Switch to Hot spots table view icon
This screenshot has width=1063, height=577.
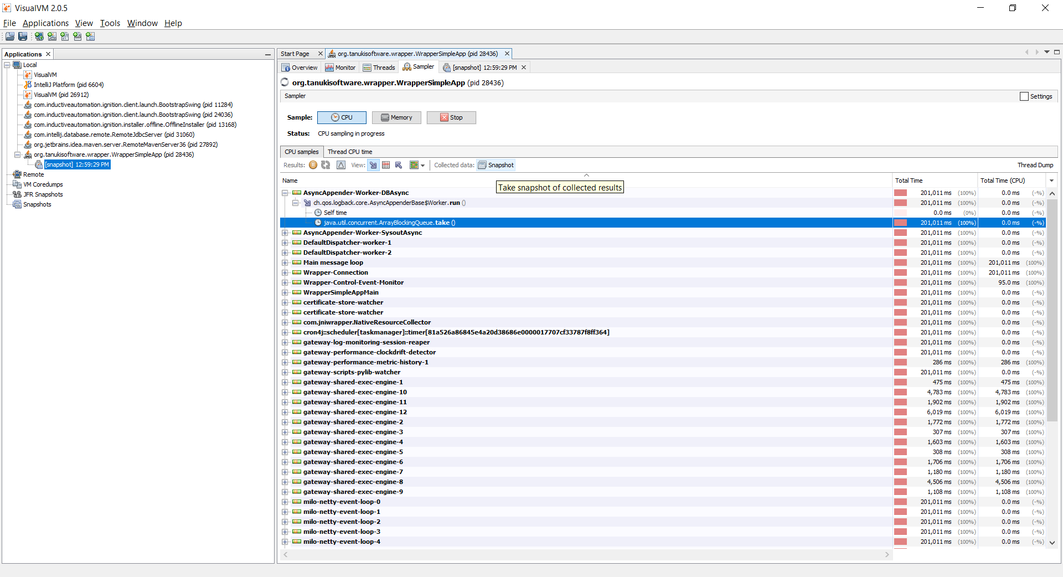(386, 165)
